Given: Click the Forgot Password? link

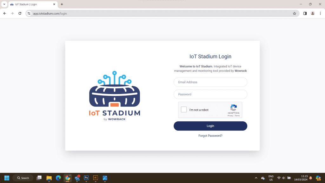Looking at the screenshot, I should 210,136.
